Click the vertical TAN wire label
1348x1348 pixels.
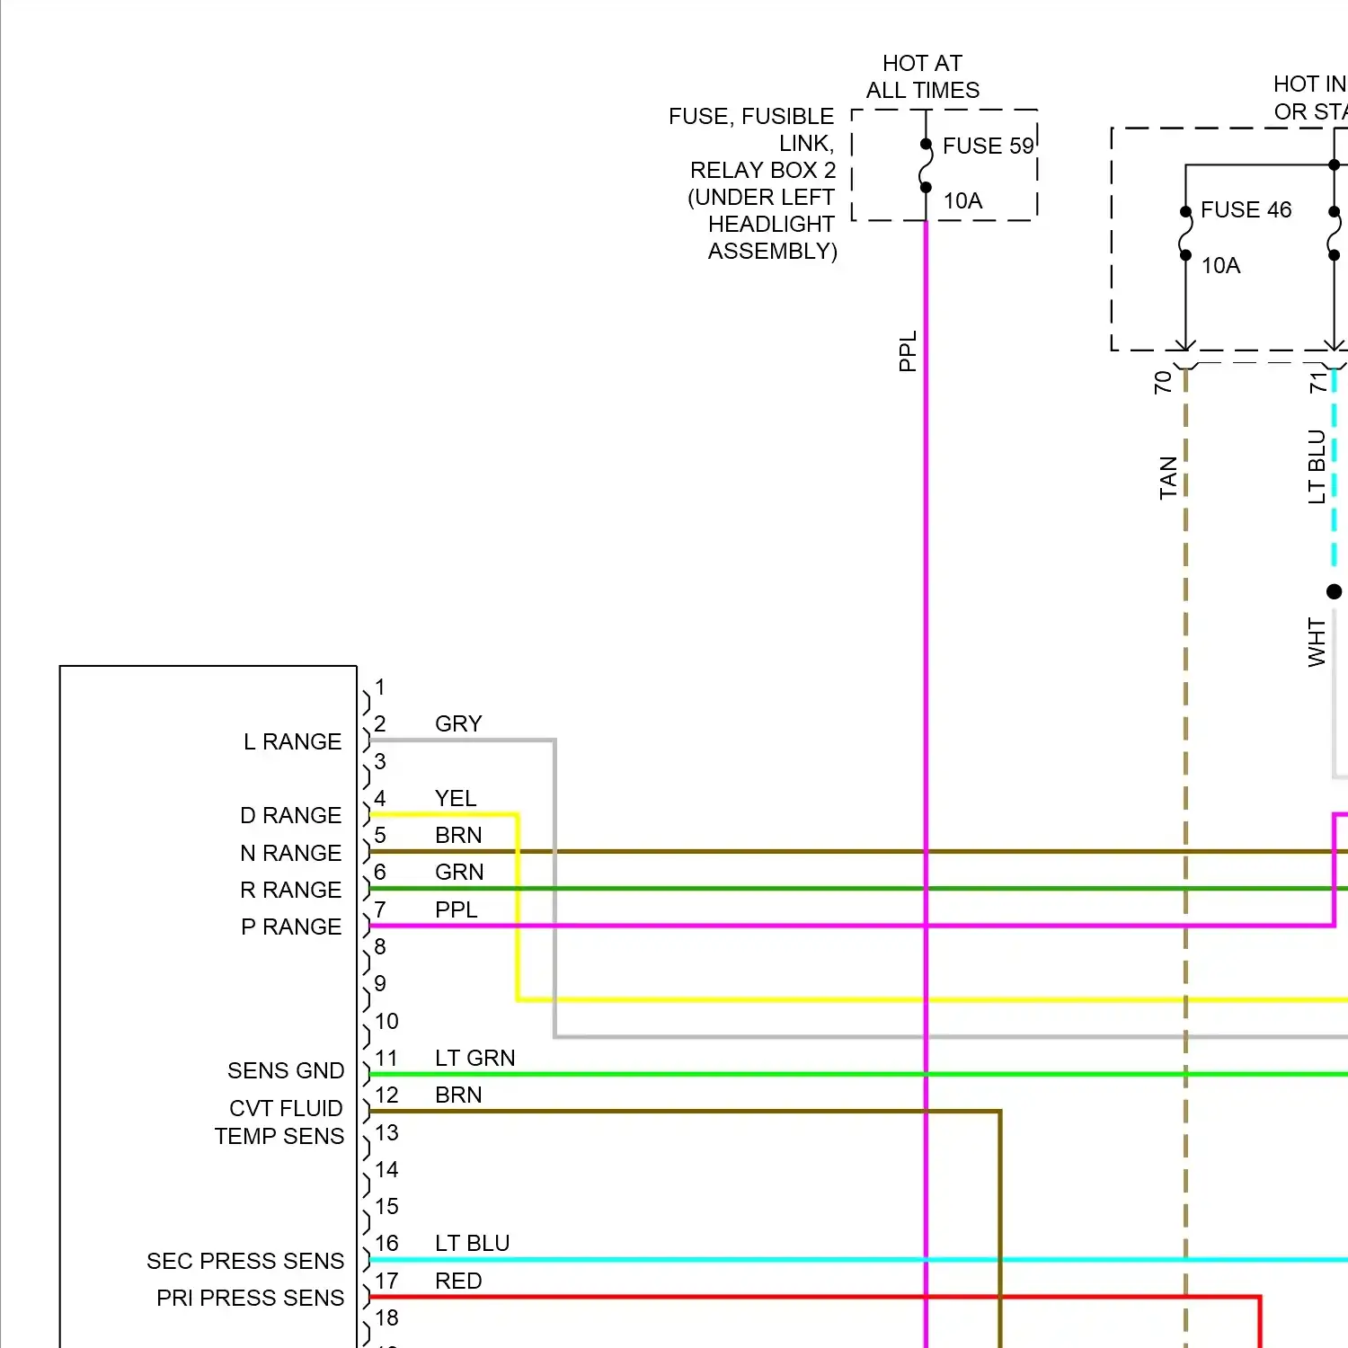1167,478
